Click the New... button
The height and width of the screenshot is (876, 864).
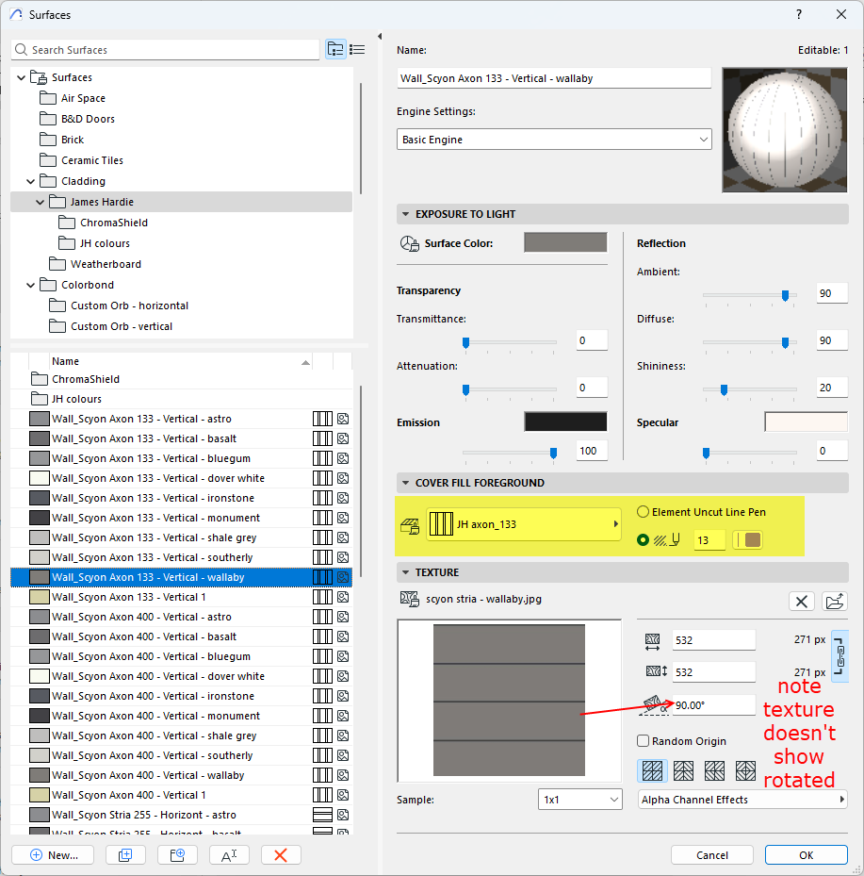pos(53,854)
